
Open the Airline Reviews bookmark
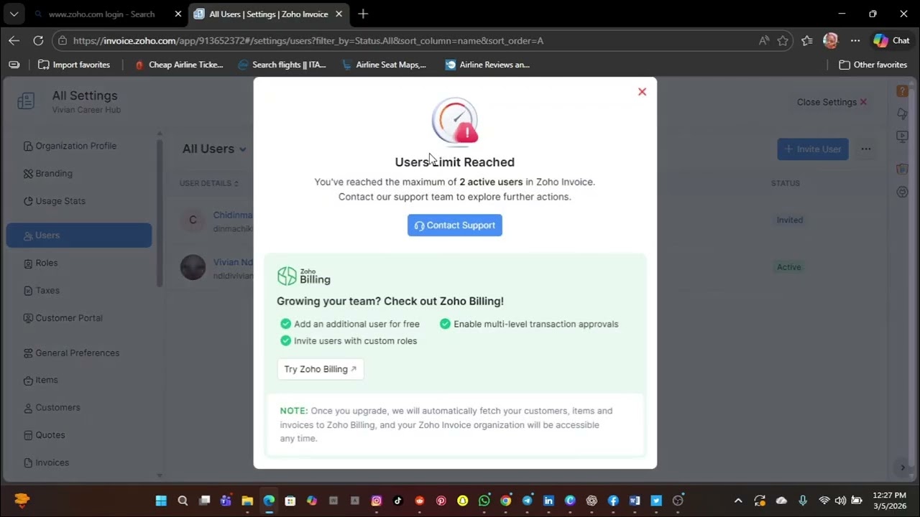pyautogui.click(x=488, y=65)
